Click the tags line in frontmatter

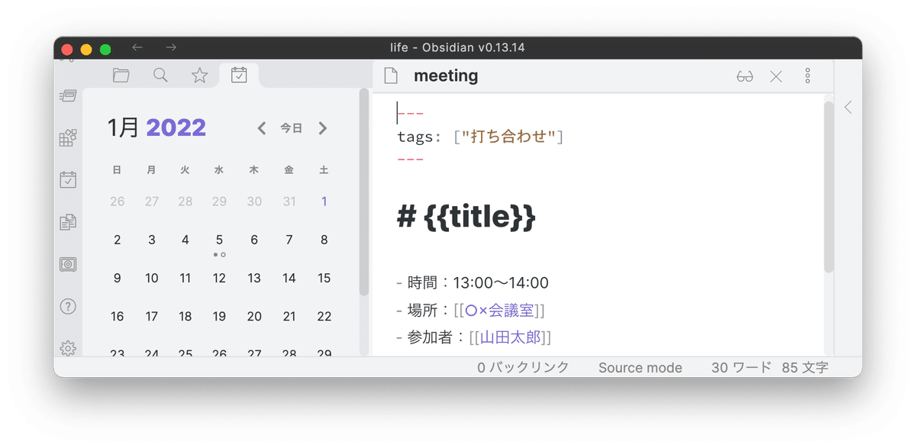click(480, 137)
